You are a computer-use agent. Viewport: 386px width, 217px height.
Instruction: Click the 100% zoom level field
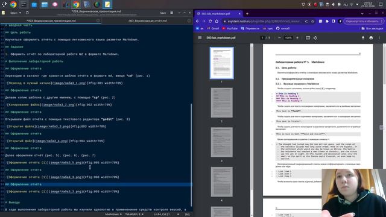[x=288, y=38]
